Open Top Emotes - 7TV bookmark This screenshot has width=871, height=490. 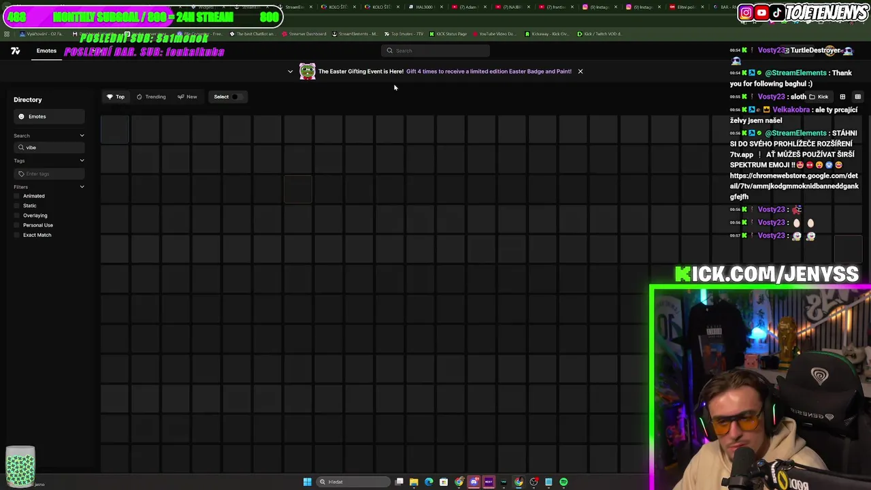coord(403,34)
